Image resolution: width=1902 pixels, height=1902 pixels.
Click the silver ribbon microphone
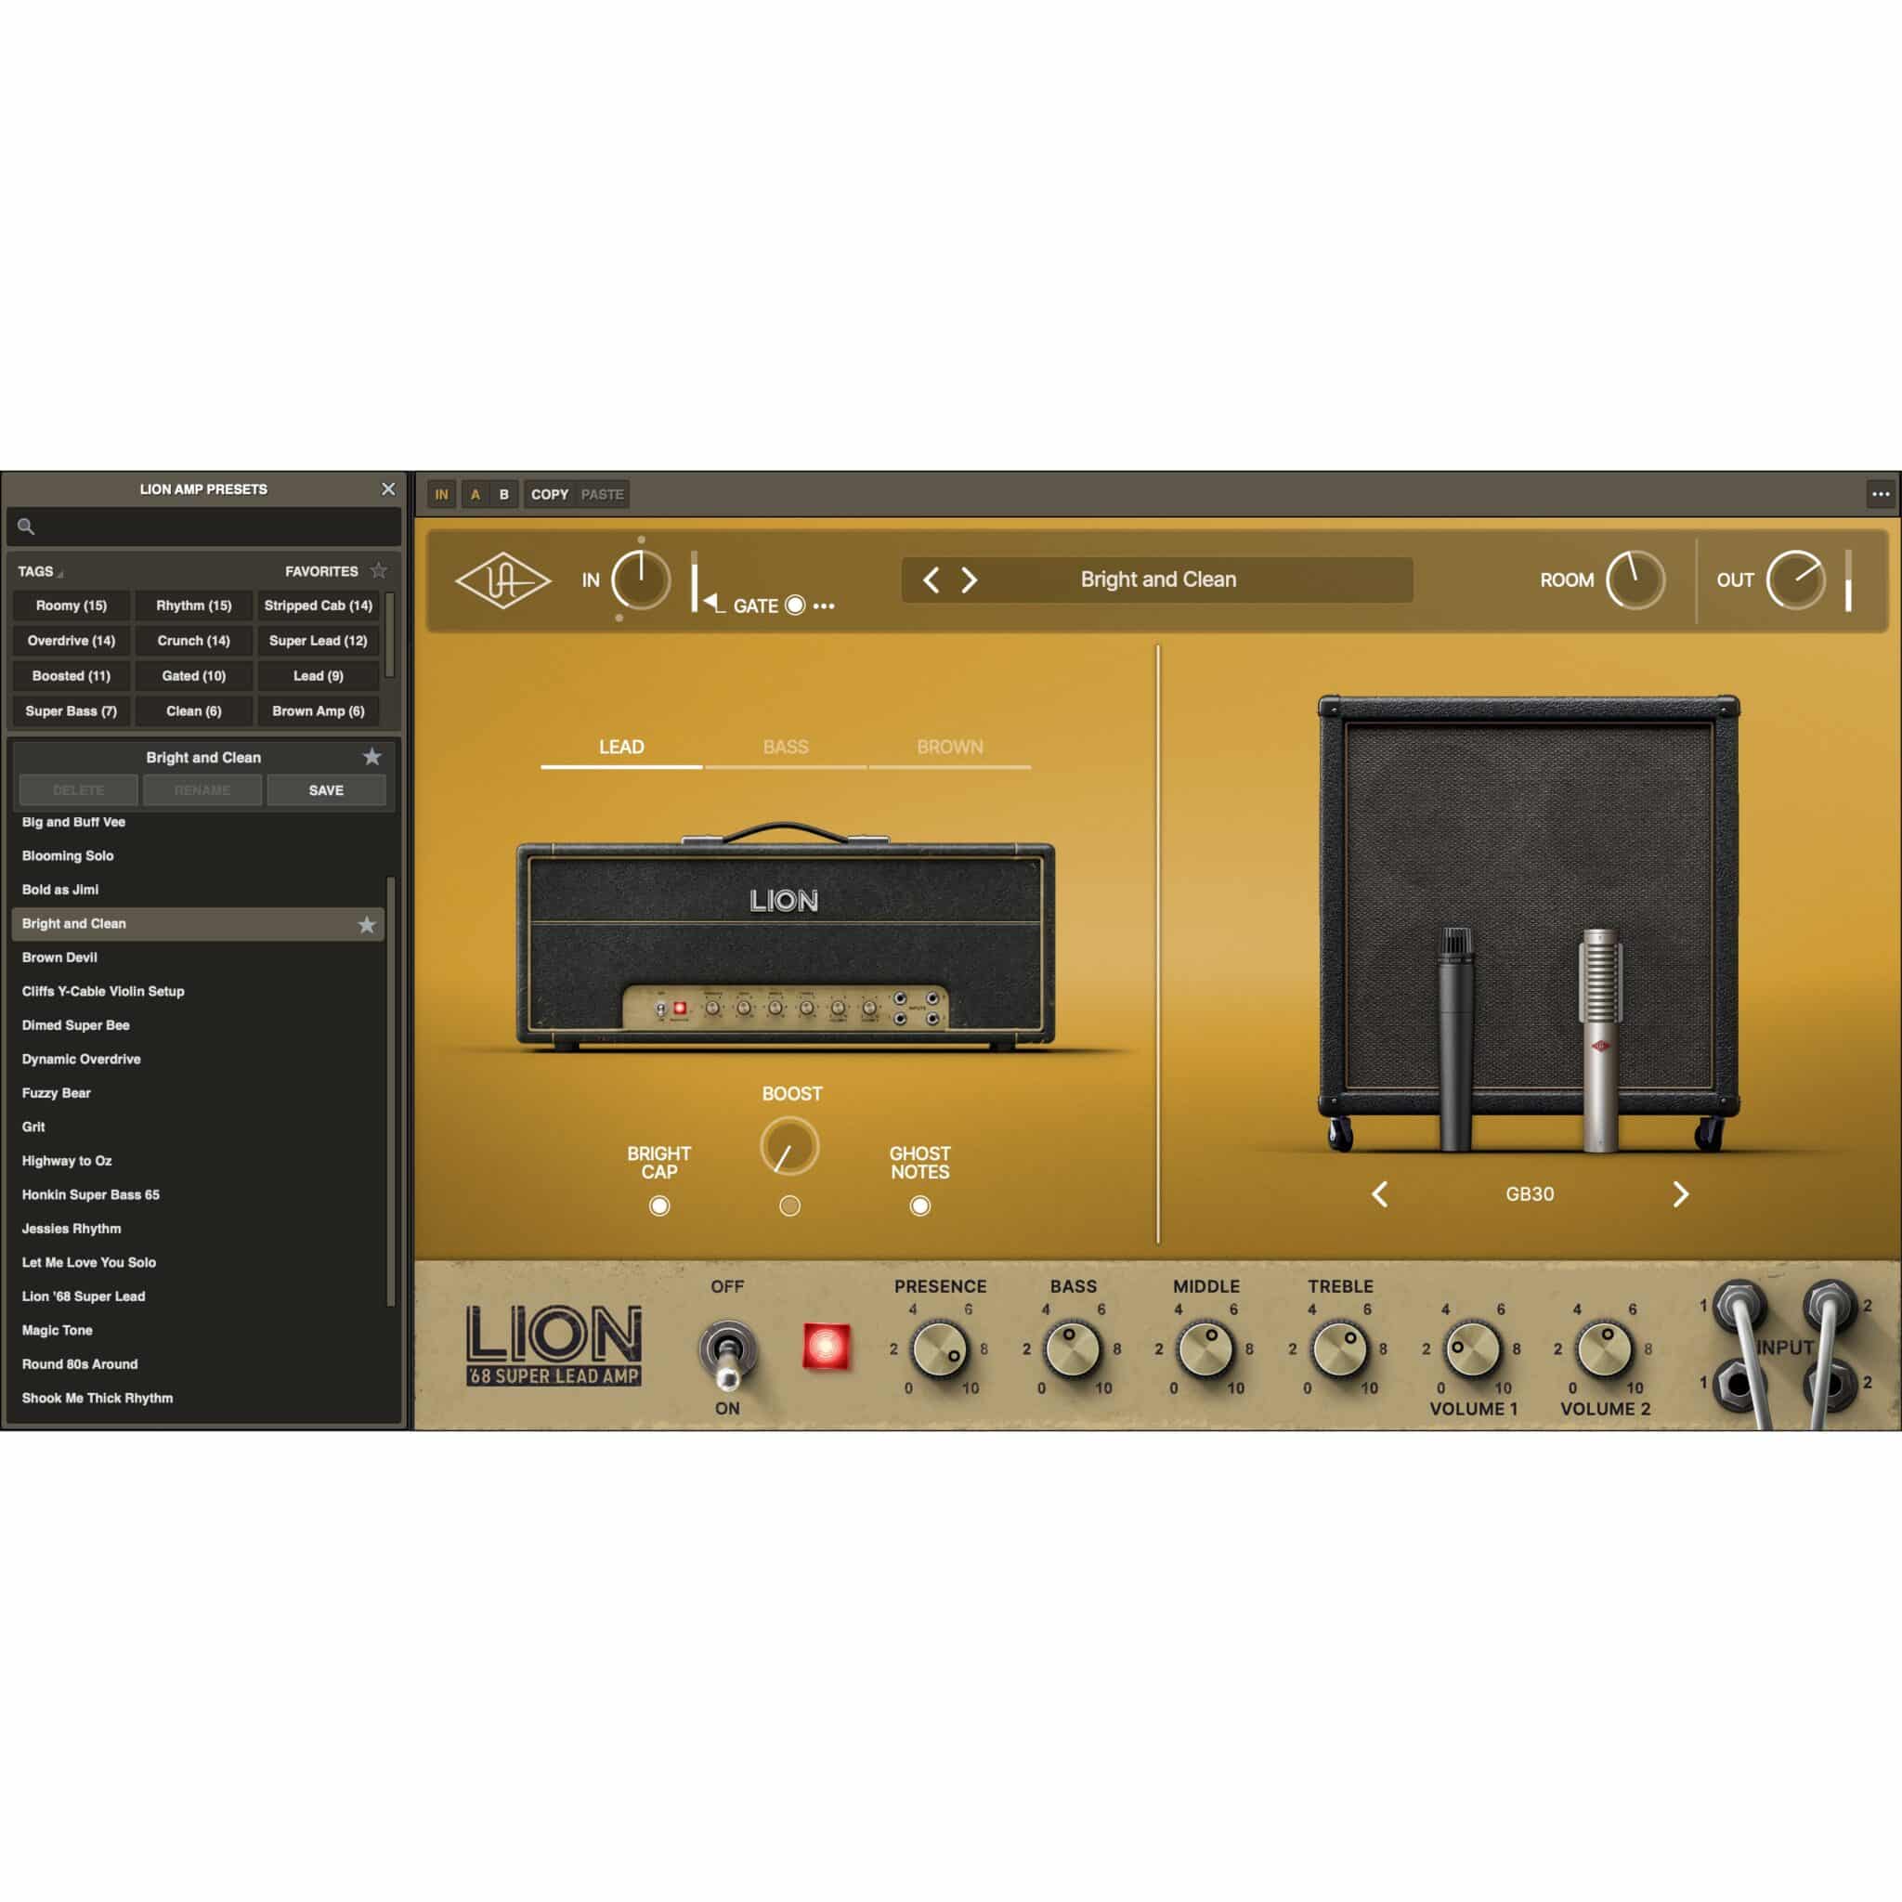coord(1600,1040)
